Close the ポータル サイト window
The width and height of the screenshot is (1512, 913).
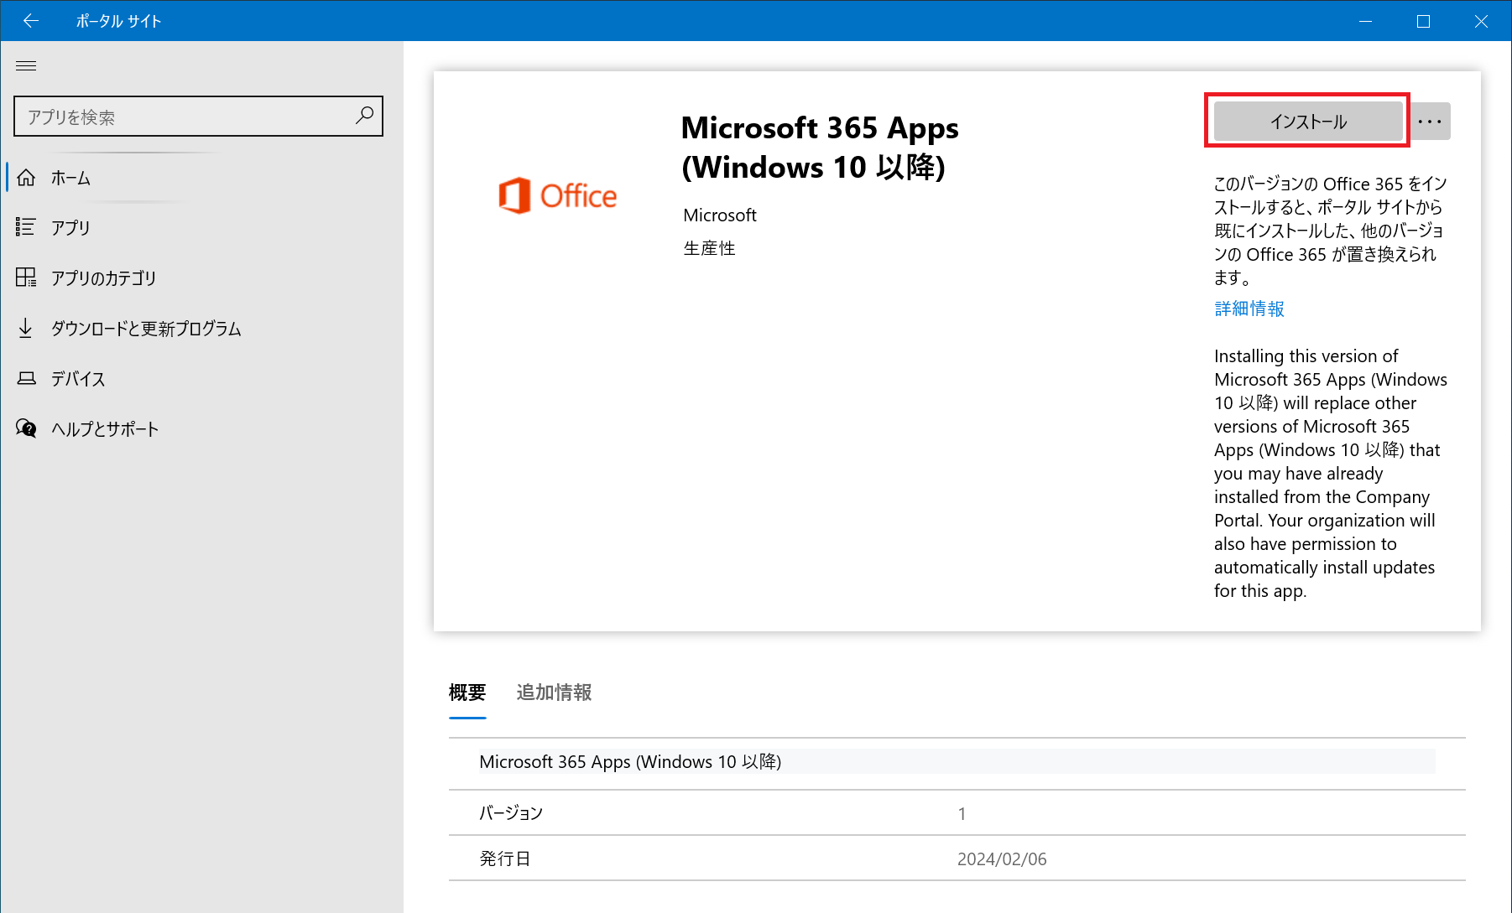pyautogui.click(x=1481, y=21)
